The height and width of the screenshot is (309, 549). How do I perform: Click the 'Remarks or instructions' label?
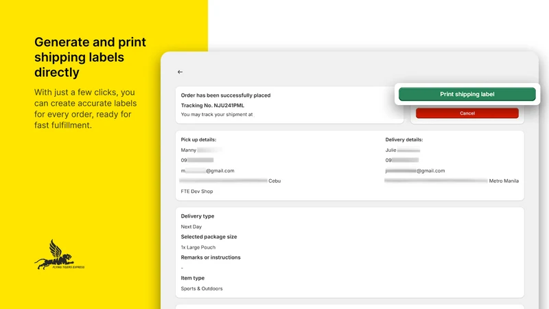point(211,257)
